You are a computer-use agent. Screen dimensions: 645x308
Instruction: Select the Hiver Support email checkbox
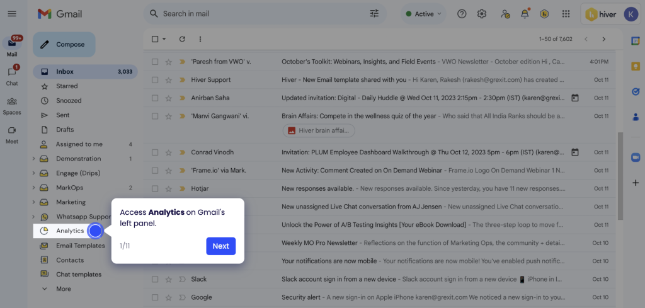pos(156,80)
